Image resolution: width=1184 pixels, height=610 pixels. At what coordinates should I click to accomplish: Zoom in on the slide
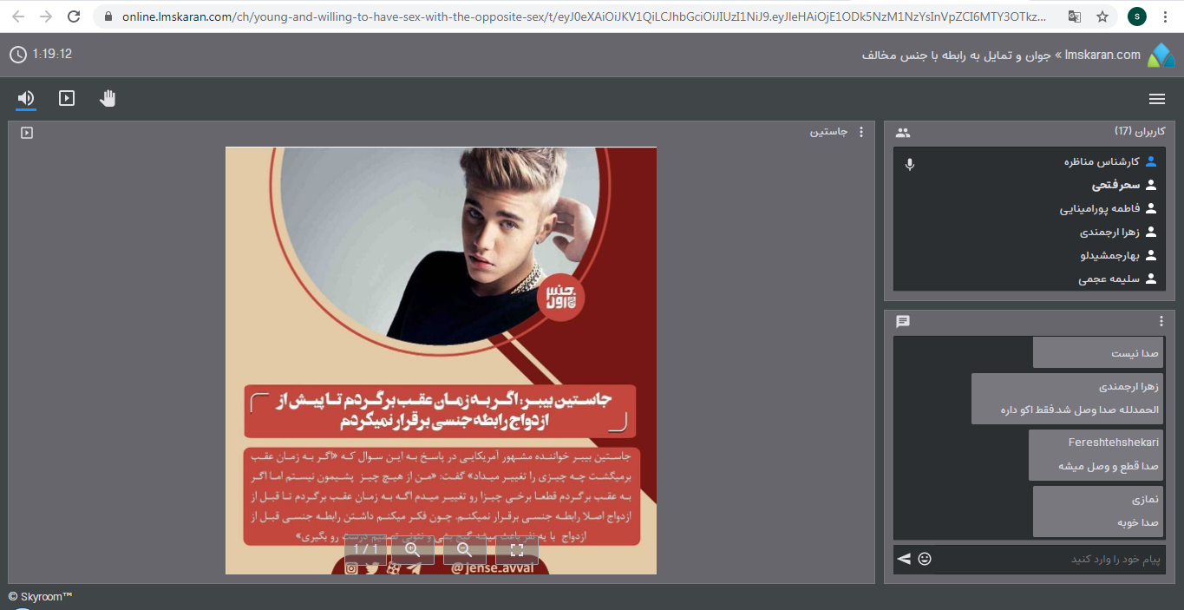(413, 549)
